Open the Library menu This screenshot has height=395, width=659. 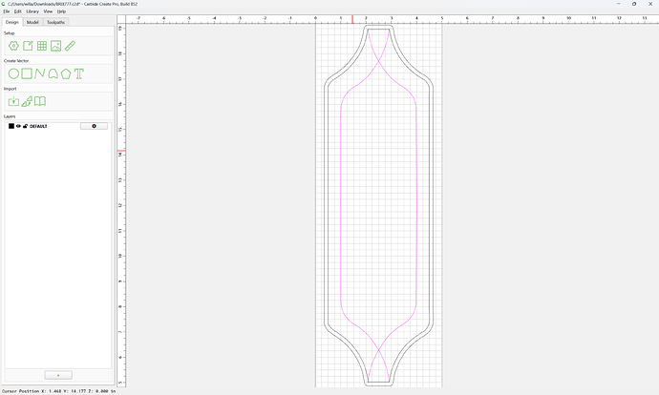(32, 11)
